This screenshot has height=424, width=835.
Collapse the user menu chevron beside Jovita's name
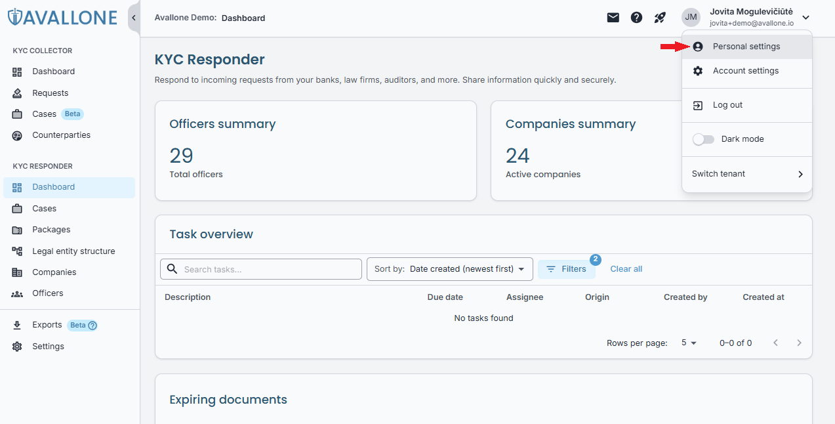(x=806, y=18)
